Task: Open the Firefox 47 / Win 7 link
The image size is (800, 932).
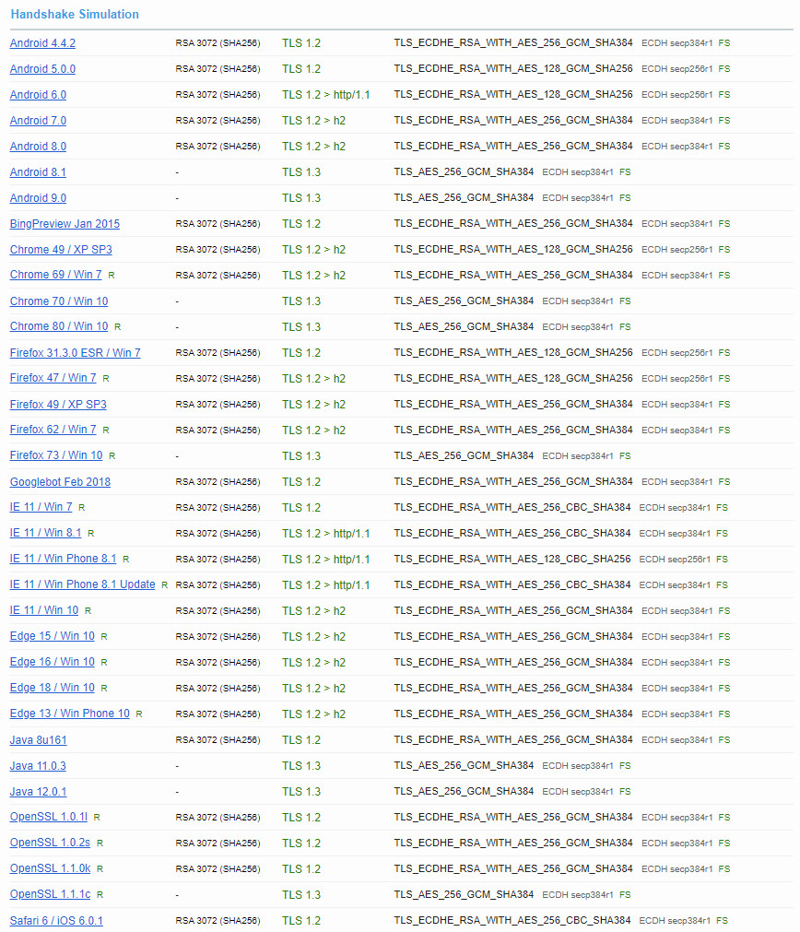Action: [53, 379]
